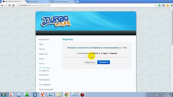
Task: Click the blue Проверить button
Action: tap(104, 62)
